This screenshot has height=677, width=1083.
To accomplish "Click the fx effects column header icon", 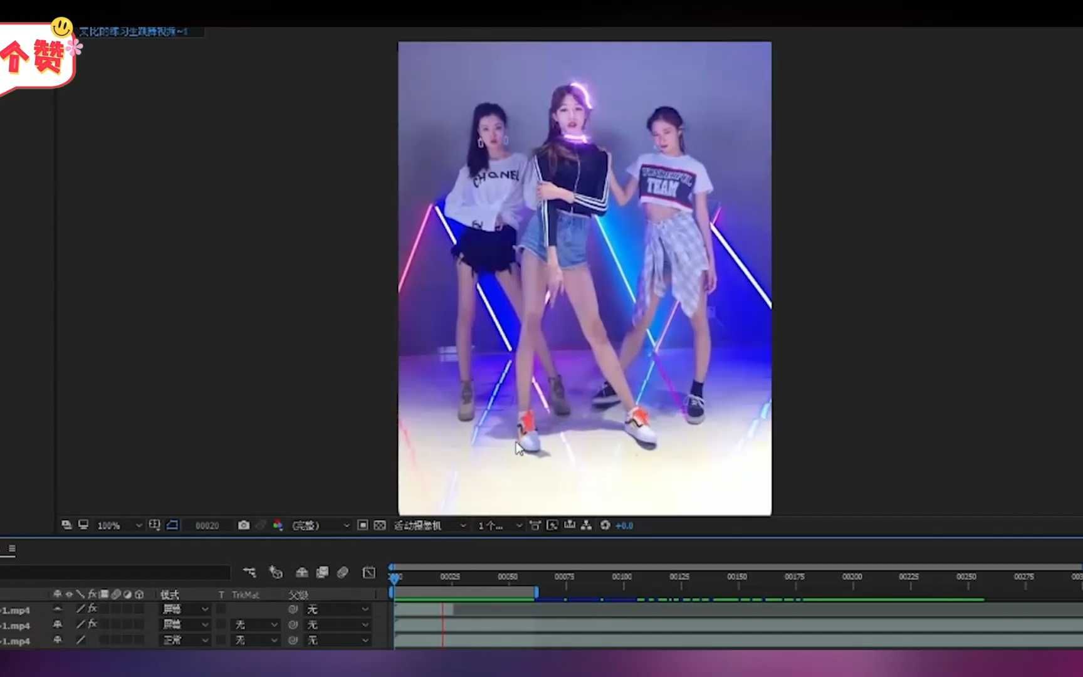I will click(x=92, y=594).
